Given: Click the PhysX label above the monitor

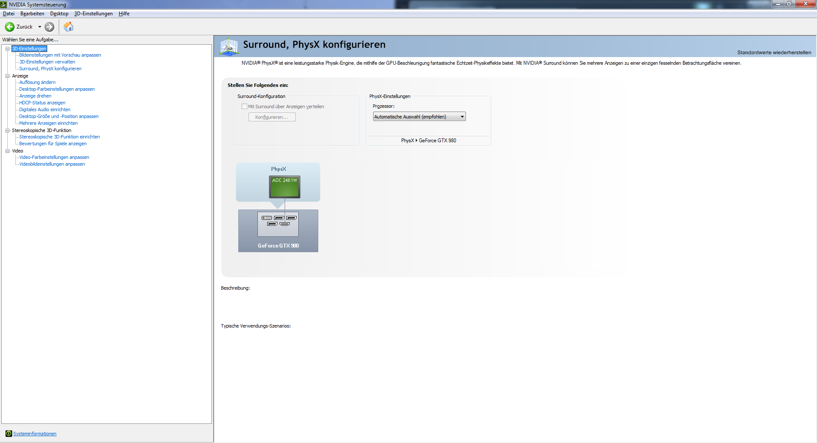Looking at the screenshot, I should [279, 169].
